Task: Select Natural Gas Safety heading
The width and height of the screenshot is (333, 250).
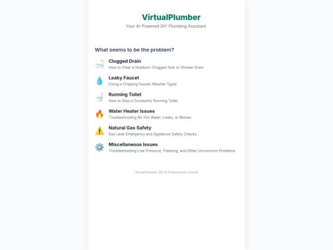Action: 130,128
